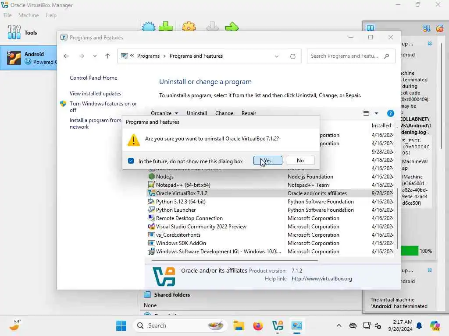Open recent locations chevron
The image size is (449, 336).
(x=95, y=56)
